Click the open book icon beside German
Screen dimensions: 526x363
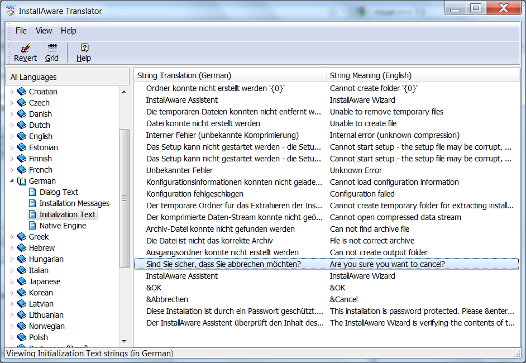[22, 181]
